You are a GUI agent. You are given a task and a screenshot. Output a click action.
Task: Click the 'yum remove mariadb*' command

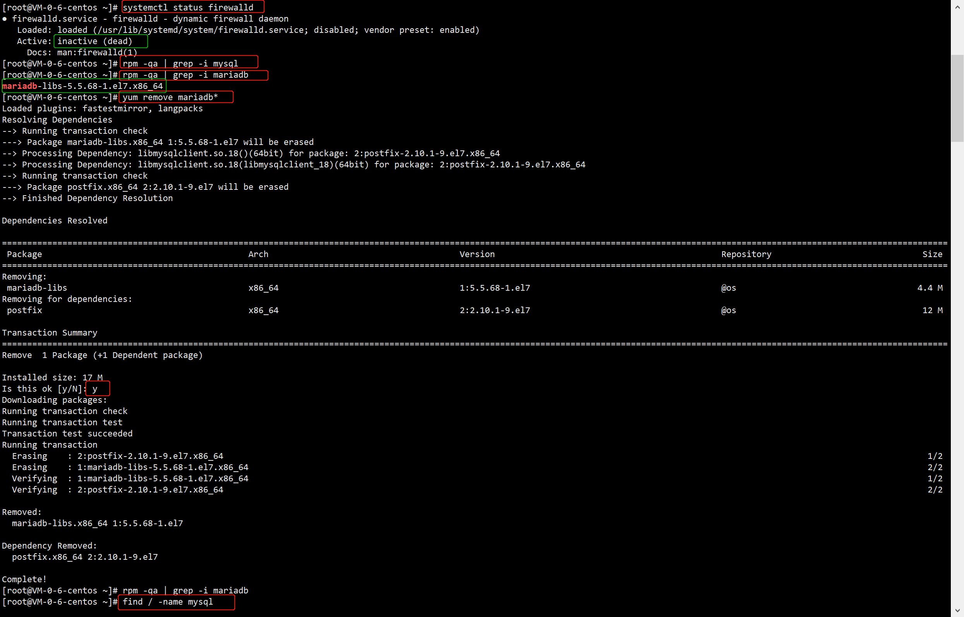(x=170, y=97)
